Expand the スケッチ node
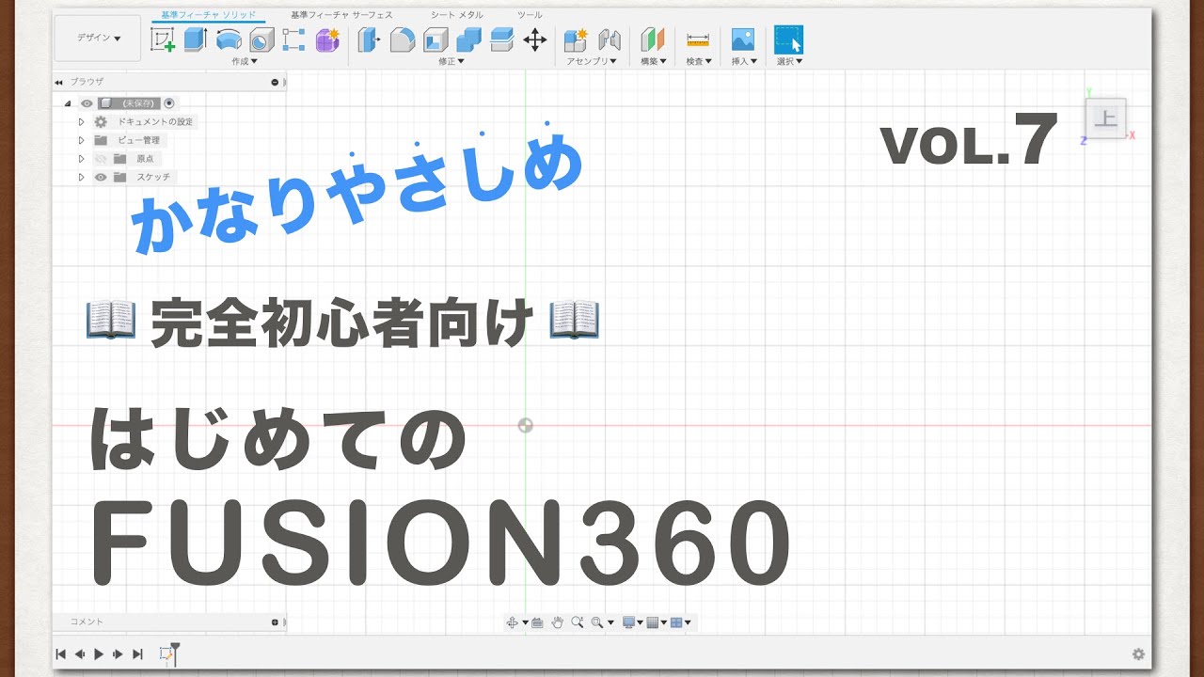The width and height of the screenshot is (1204, 677). 81,177
